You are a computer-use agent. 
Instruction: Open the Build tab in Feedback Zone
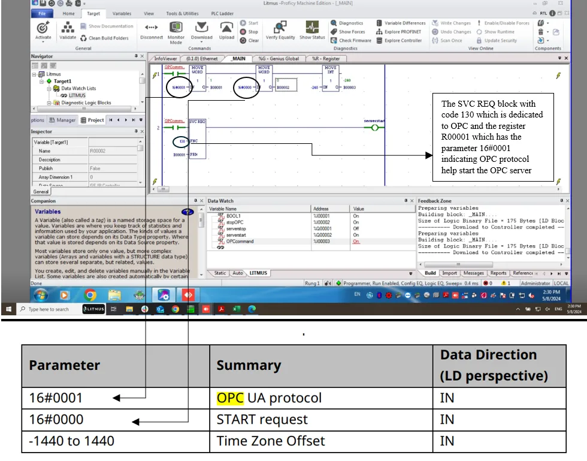[430, 273]
